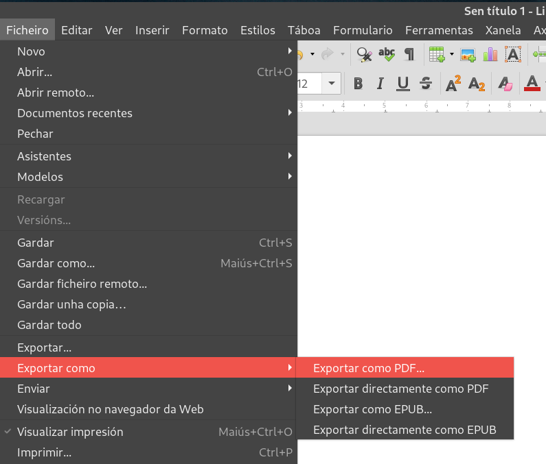
Task: Open the Insert Table dropdown arrow
Action: click(x=452, y=54)
